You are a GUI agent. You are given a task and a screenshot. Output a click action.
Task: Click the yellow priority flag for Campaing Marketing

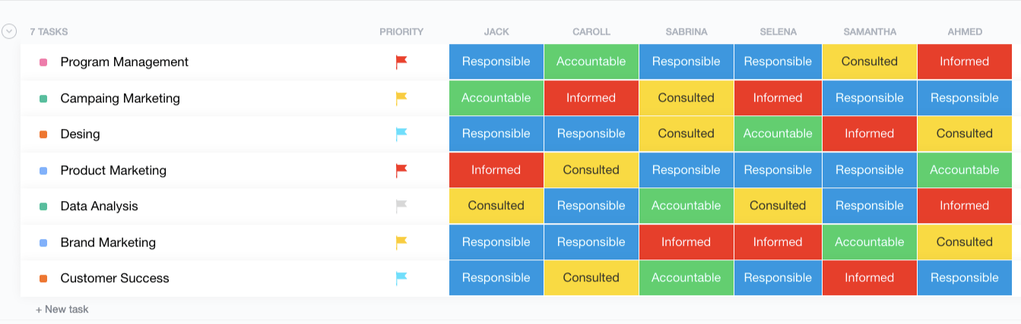[401, 98]
